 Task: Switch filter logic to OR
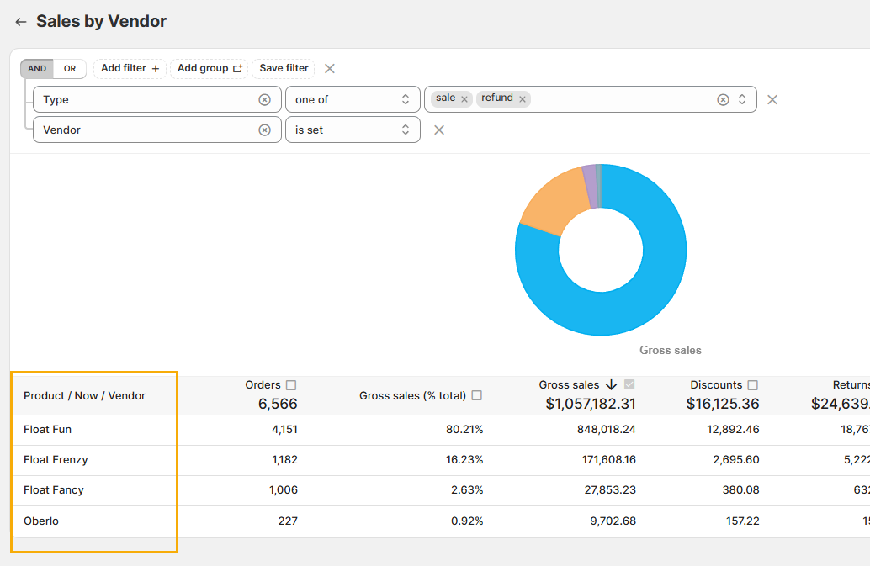(x=70, y=69)
